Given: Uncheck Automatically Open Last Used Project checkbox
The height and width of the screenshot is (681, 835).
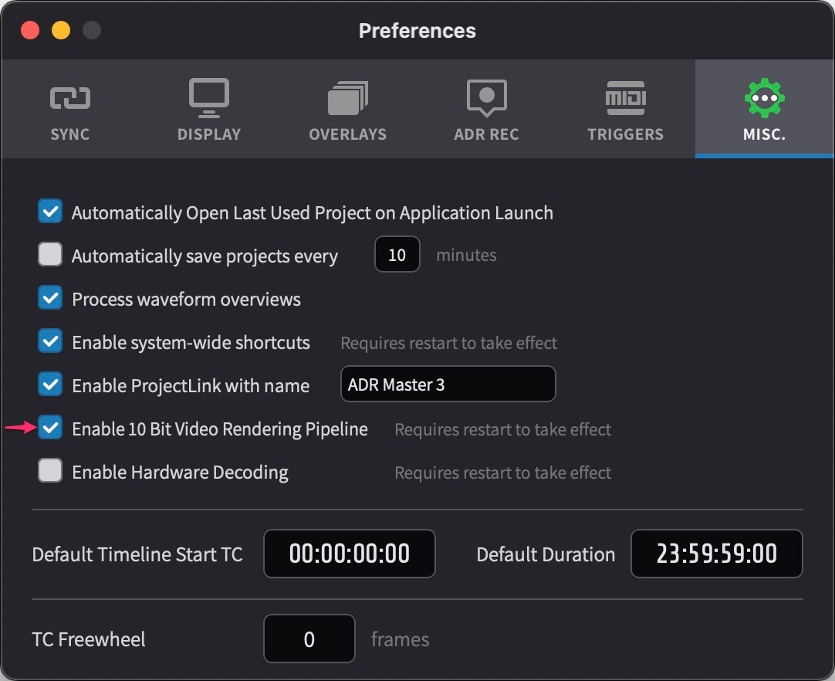Looking at the screenshot, I should pyautogui.click(x=50, y=211).
